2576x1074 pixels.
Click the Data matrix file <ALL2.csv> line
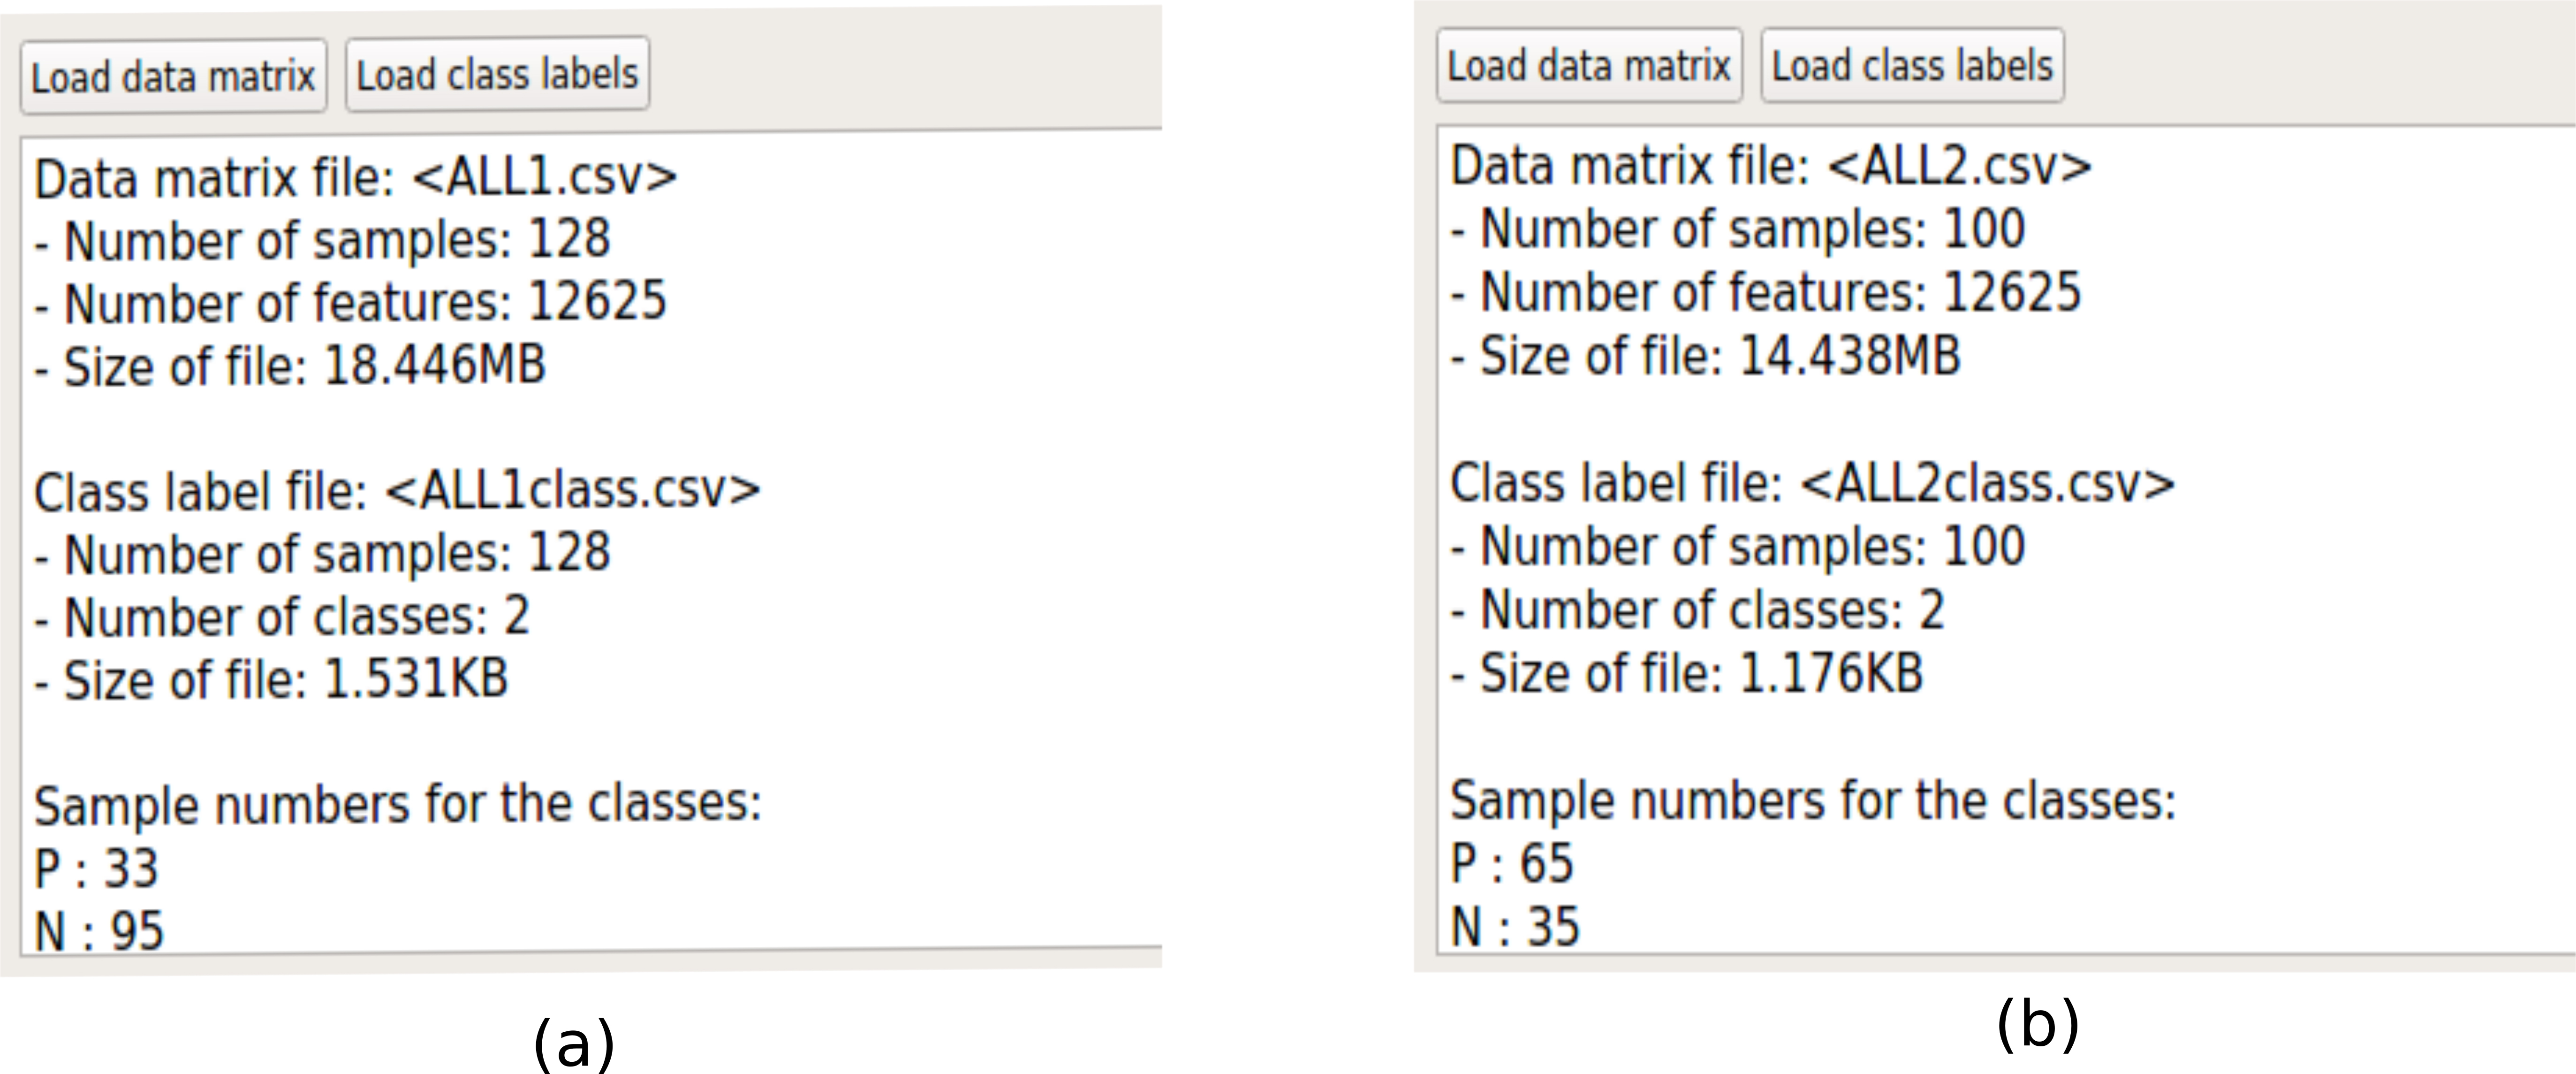(1770, 167)
